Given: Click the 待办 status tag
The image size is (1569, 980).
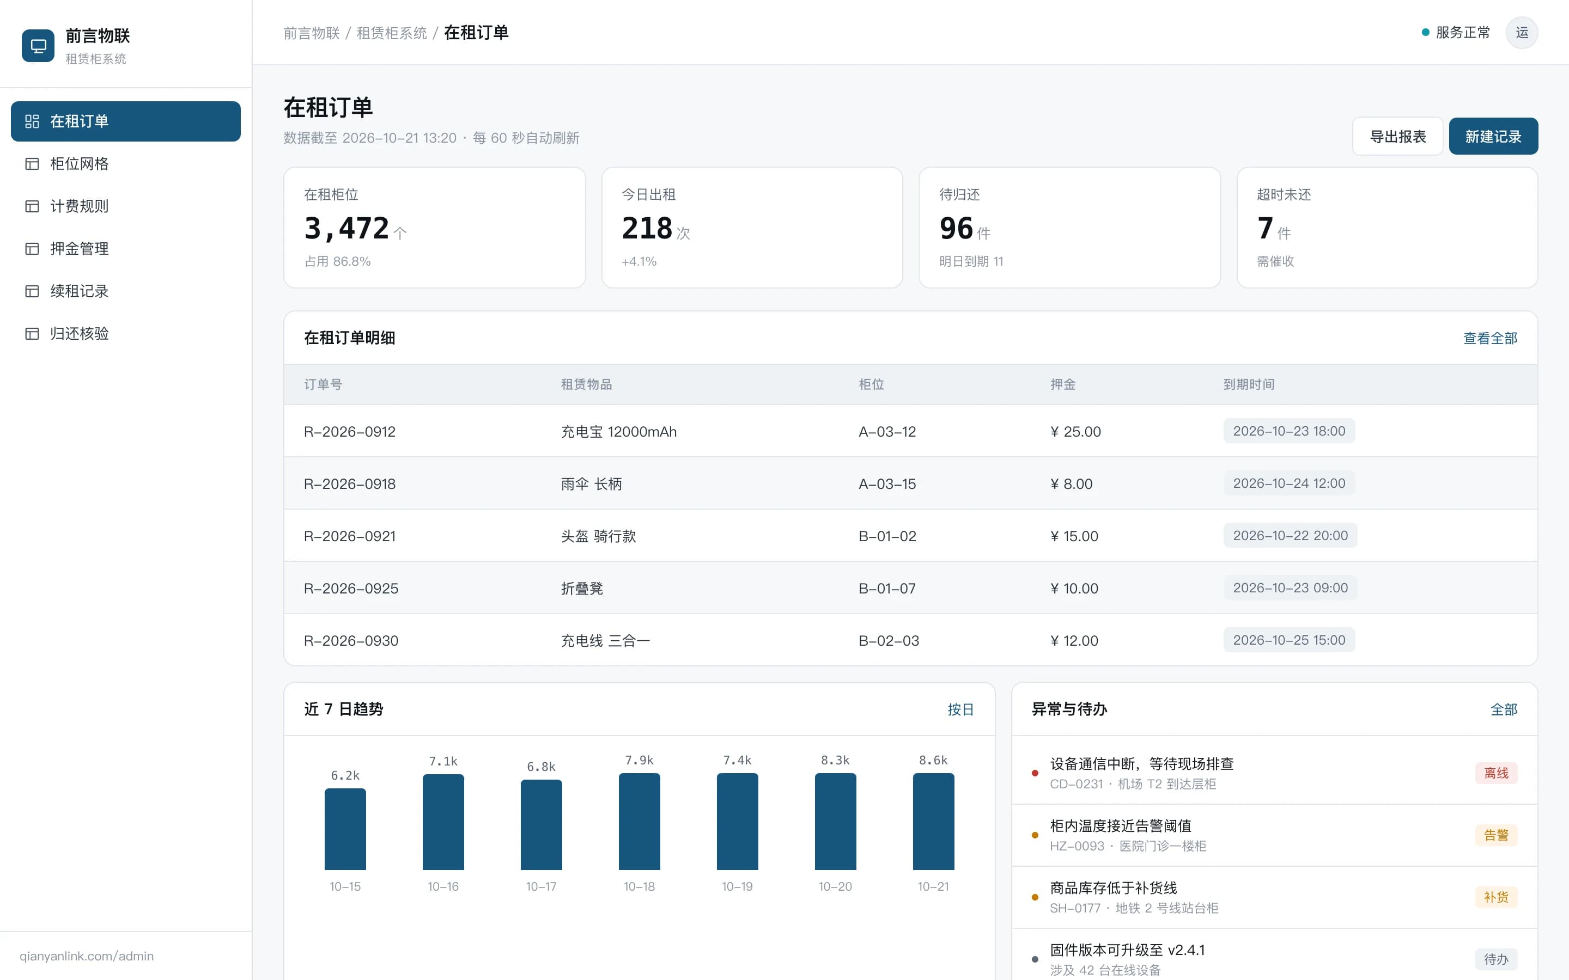Looking at the screenshot, I should click(x=1497, y=959).
